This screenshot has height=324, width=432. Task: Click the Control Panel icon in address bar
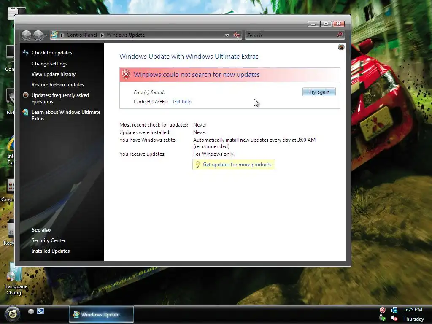point(54,35)
